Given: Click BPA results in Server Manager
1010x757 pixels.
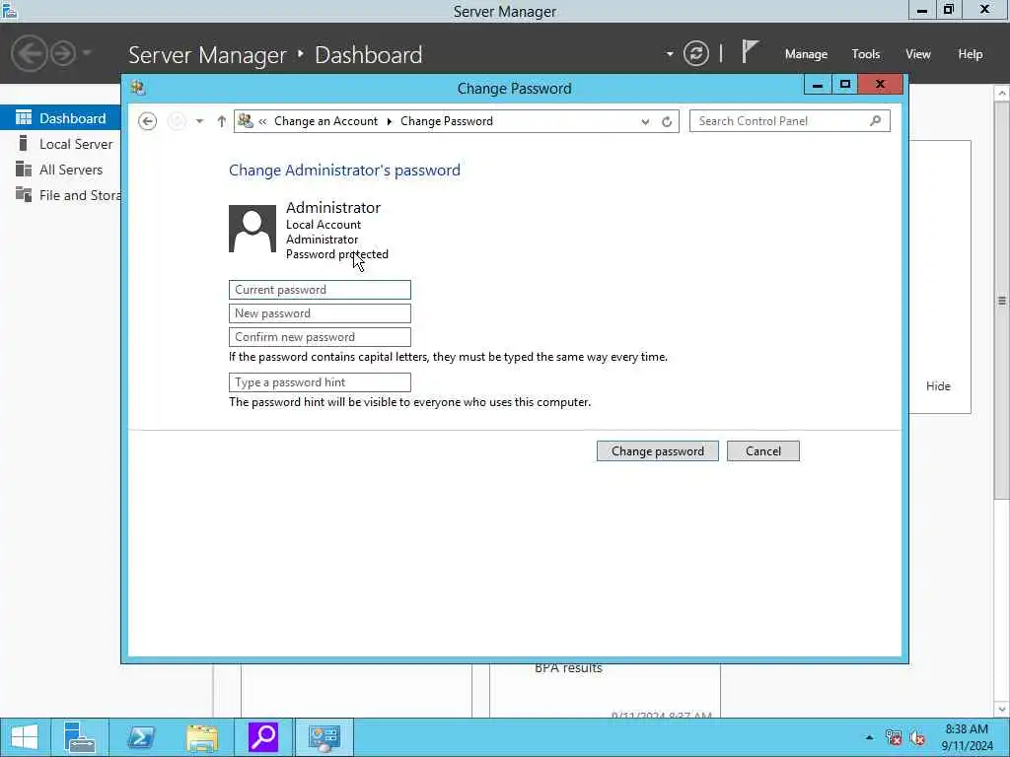Looking at the screenshot, I should coord(568,668).
